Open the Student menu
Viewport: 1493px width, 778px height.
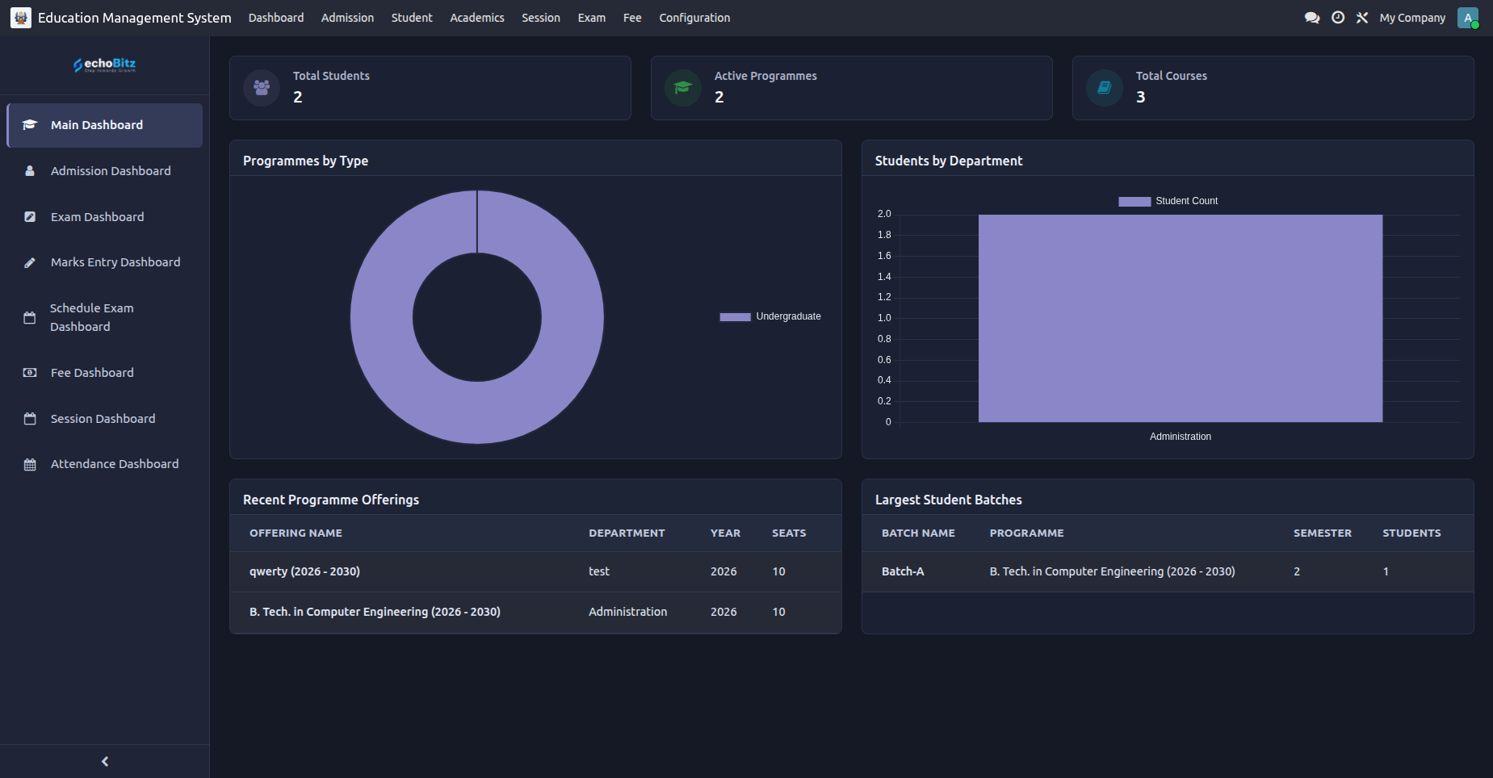point(412,18)
